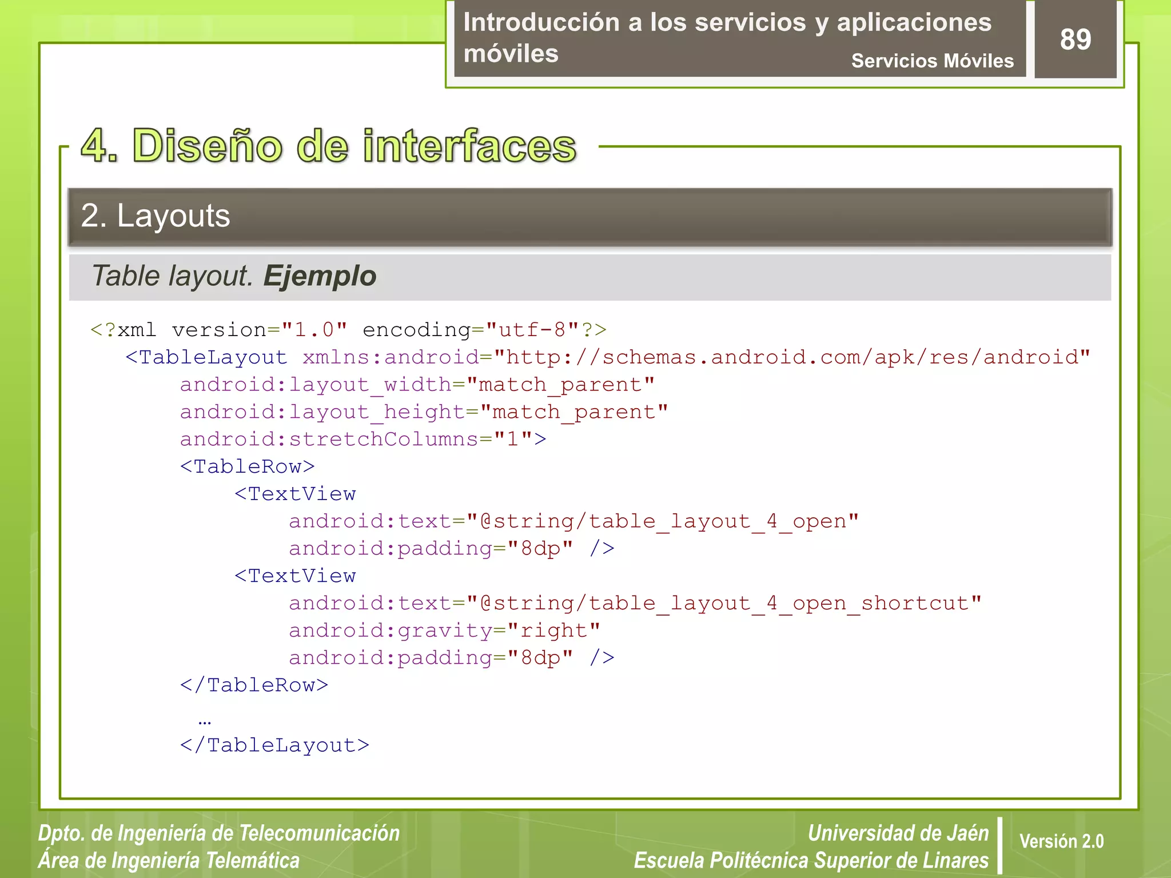Image resolution: width=1171 pixels, height=878 pixels.
Task: Select the text="@string/table_layout_4_open" line
Action: point(573,521)
